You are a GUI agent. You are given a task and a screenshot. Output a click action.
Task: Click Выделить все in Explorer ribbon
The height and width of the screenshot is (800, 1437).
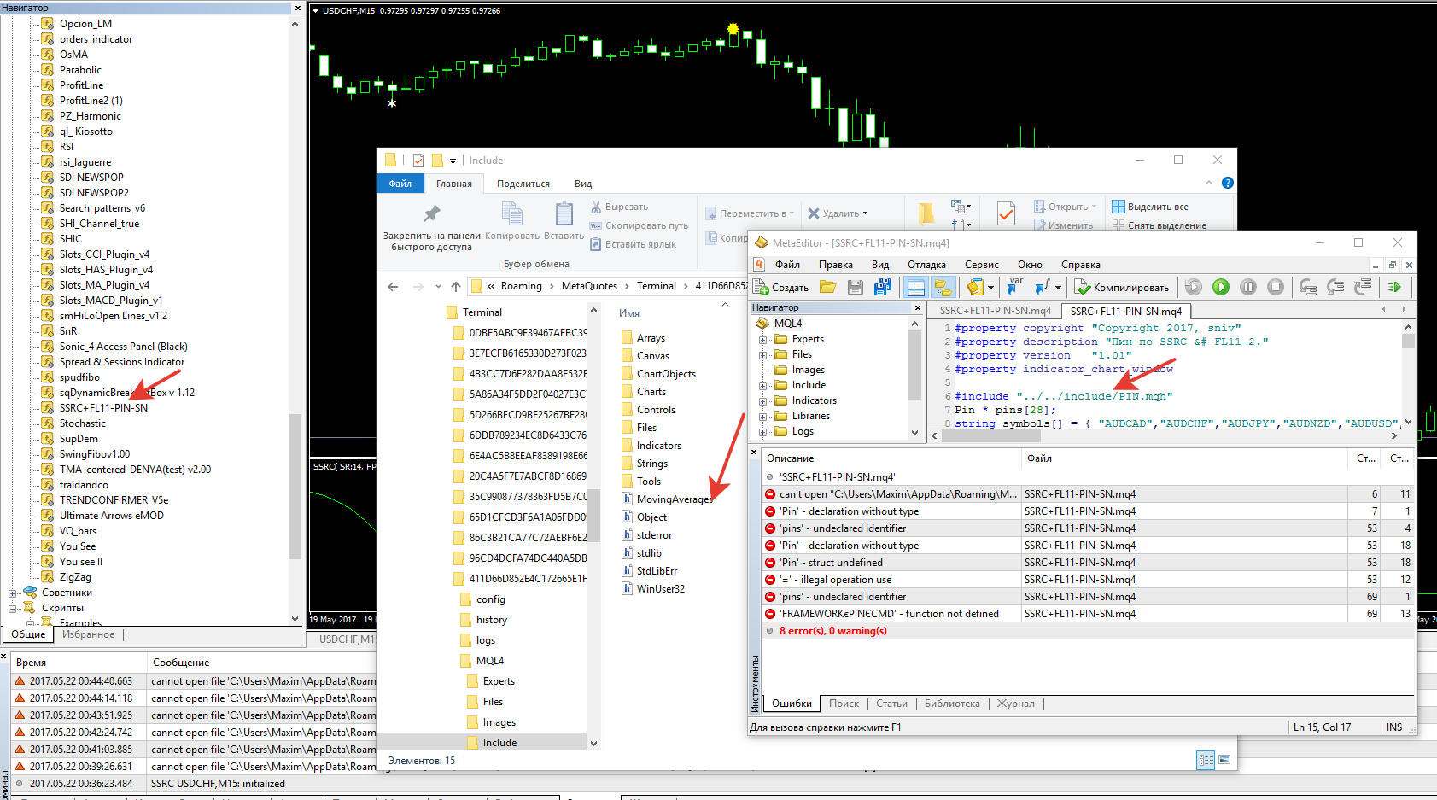point(1149,207)
